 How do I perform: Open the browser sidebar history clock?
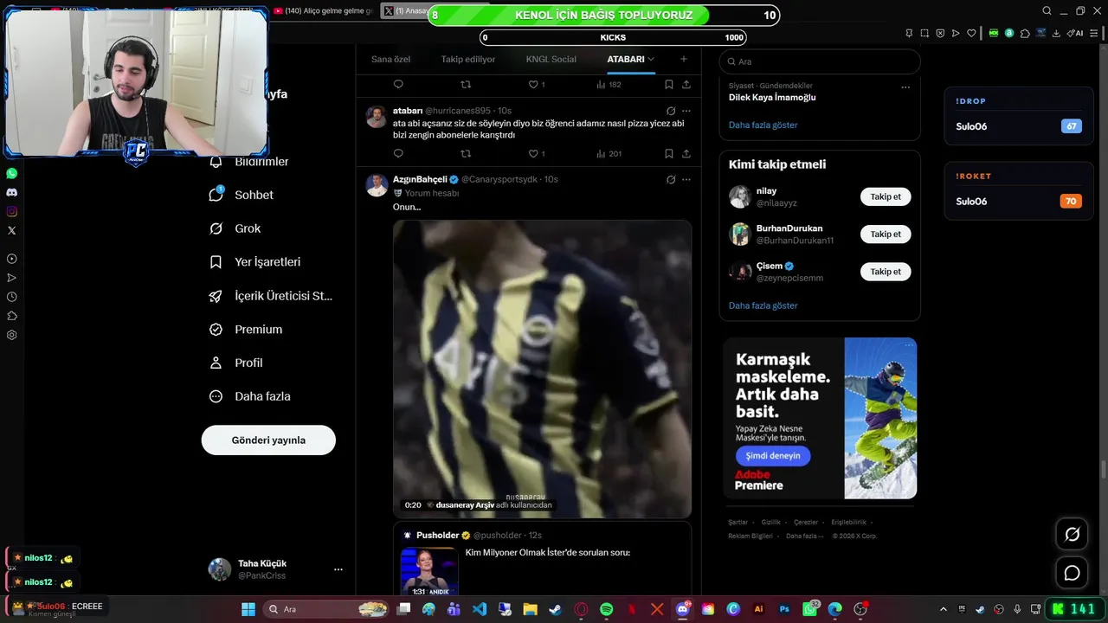(x=11, y=297)
